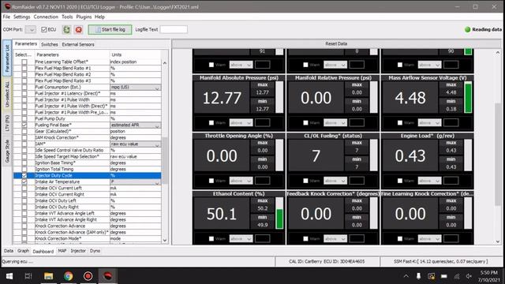The image size is (505, 284).
Task: Click the Un-select ALL side button
Action: 7,95
